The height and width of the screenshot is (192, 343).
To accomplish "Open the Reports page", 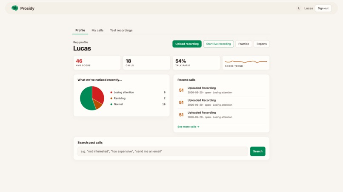I will click(x=262, y=44).
